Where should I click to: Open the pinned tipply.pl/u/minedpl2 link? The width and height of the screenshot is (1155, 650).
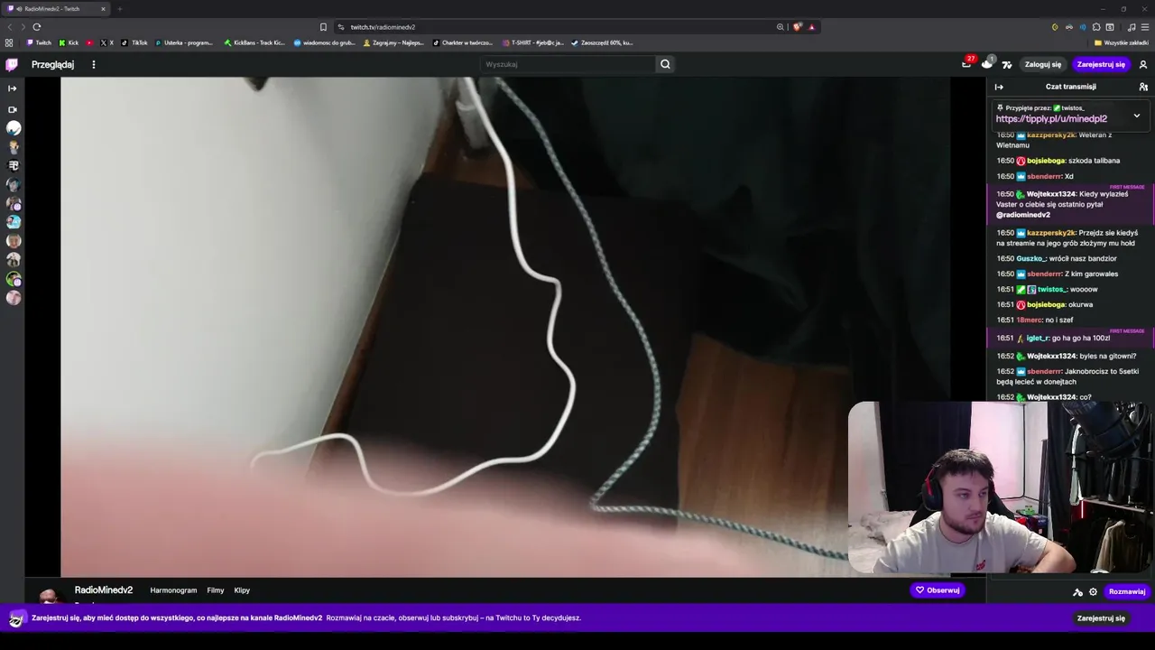[1051, 118]
